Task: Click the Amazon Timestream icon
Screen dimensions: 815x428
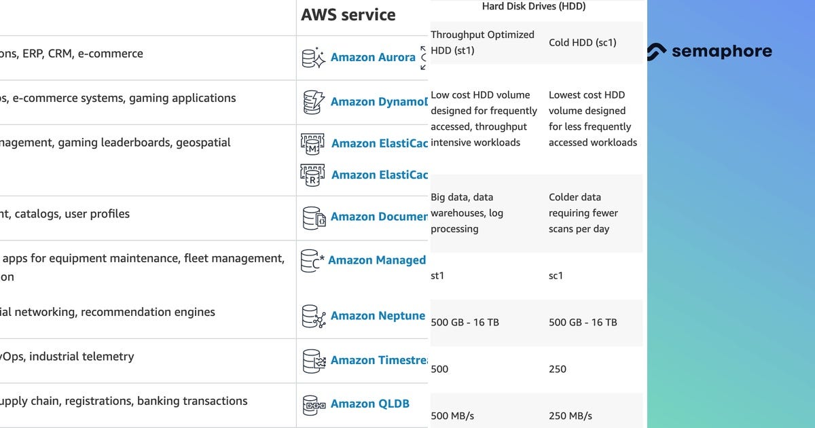Action: pos(313,361)
